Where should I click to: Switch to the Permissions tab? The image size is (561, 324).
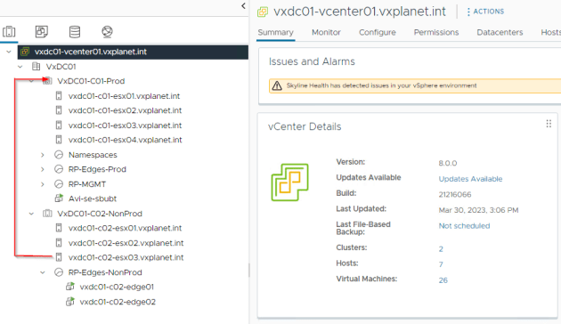coord(436,32)
